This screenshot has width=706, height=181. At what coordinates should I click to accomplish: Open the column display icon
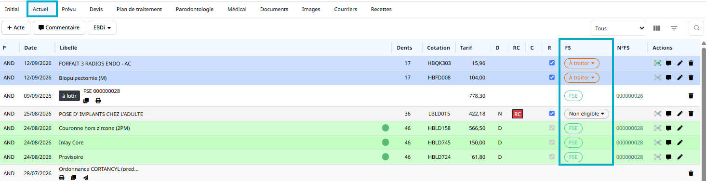pyautogui.click(x=656, y=28)
